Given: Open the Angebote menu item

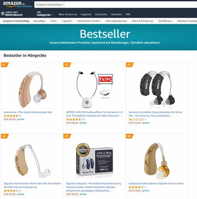Looking at the screenshot, I should pyautogui.click(x=86, y=14).
